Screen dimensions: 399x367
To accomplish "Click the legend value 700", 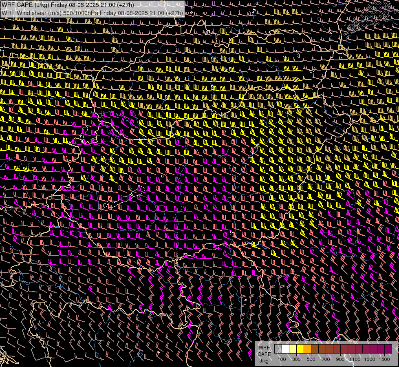I will click(326, 359).
